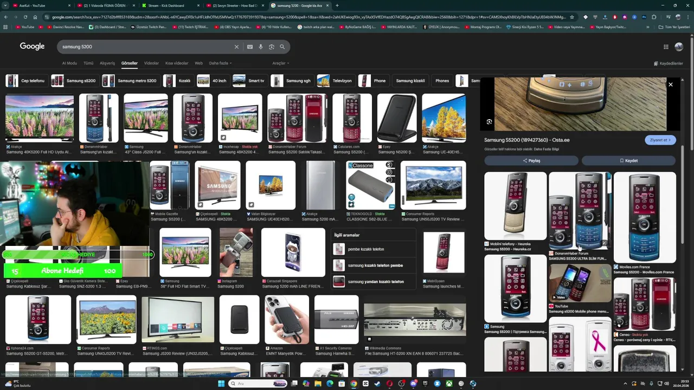The width and height of the screenshot is (694, 390).
Task: Open Xbox app from taskbar
Action: click(x=449, y=383)
